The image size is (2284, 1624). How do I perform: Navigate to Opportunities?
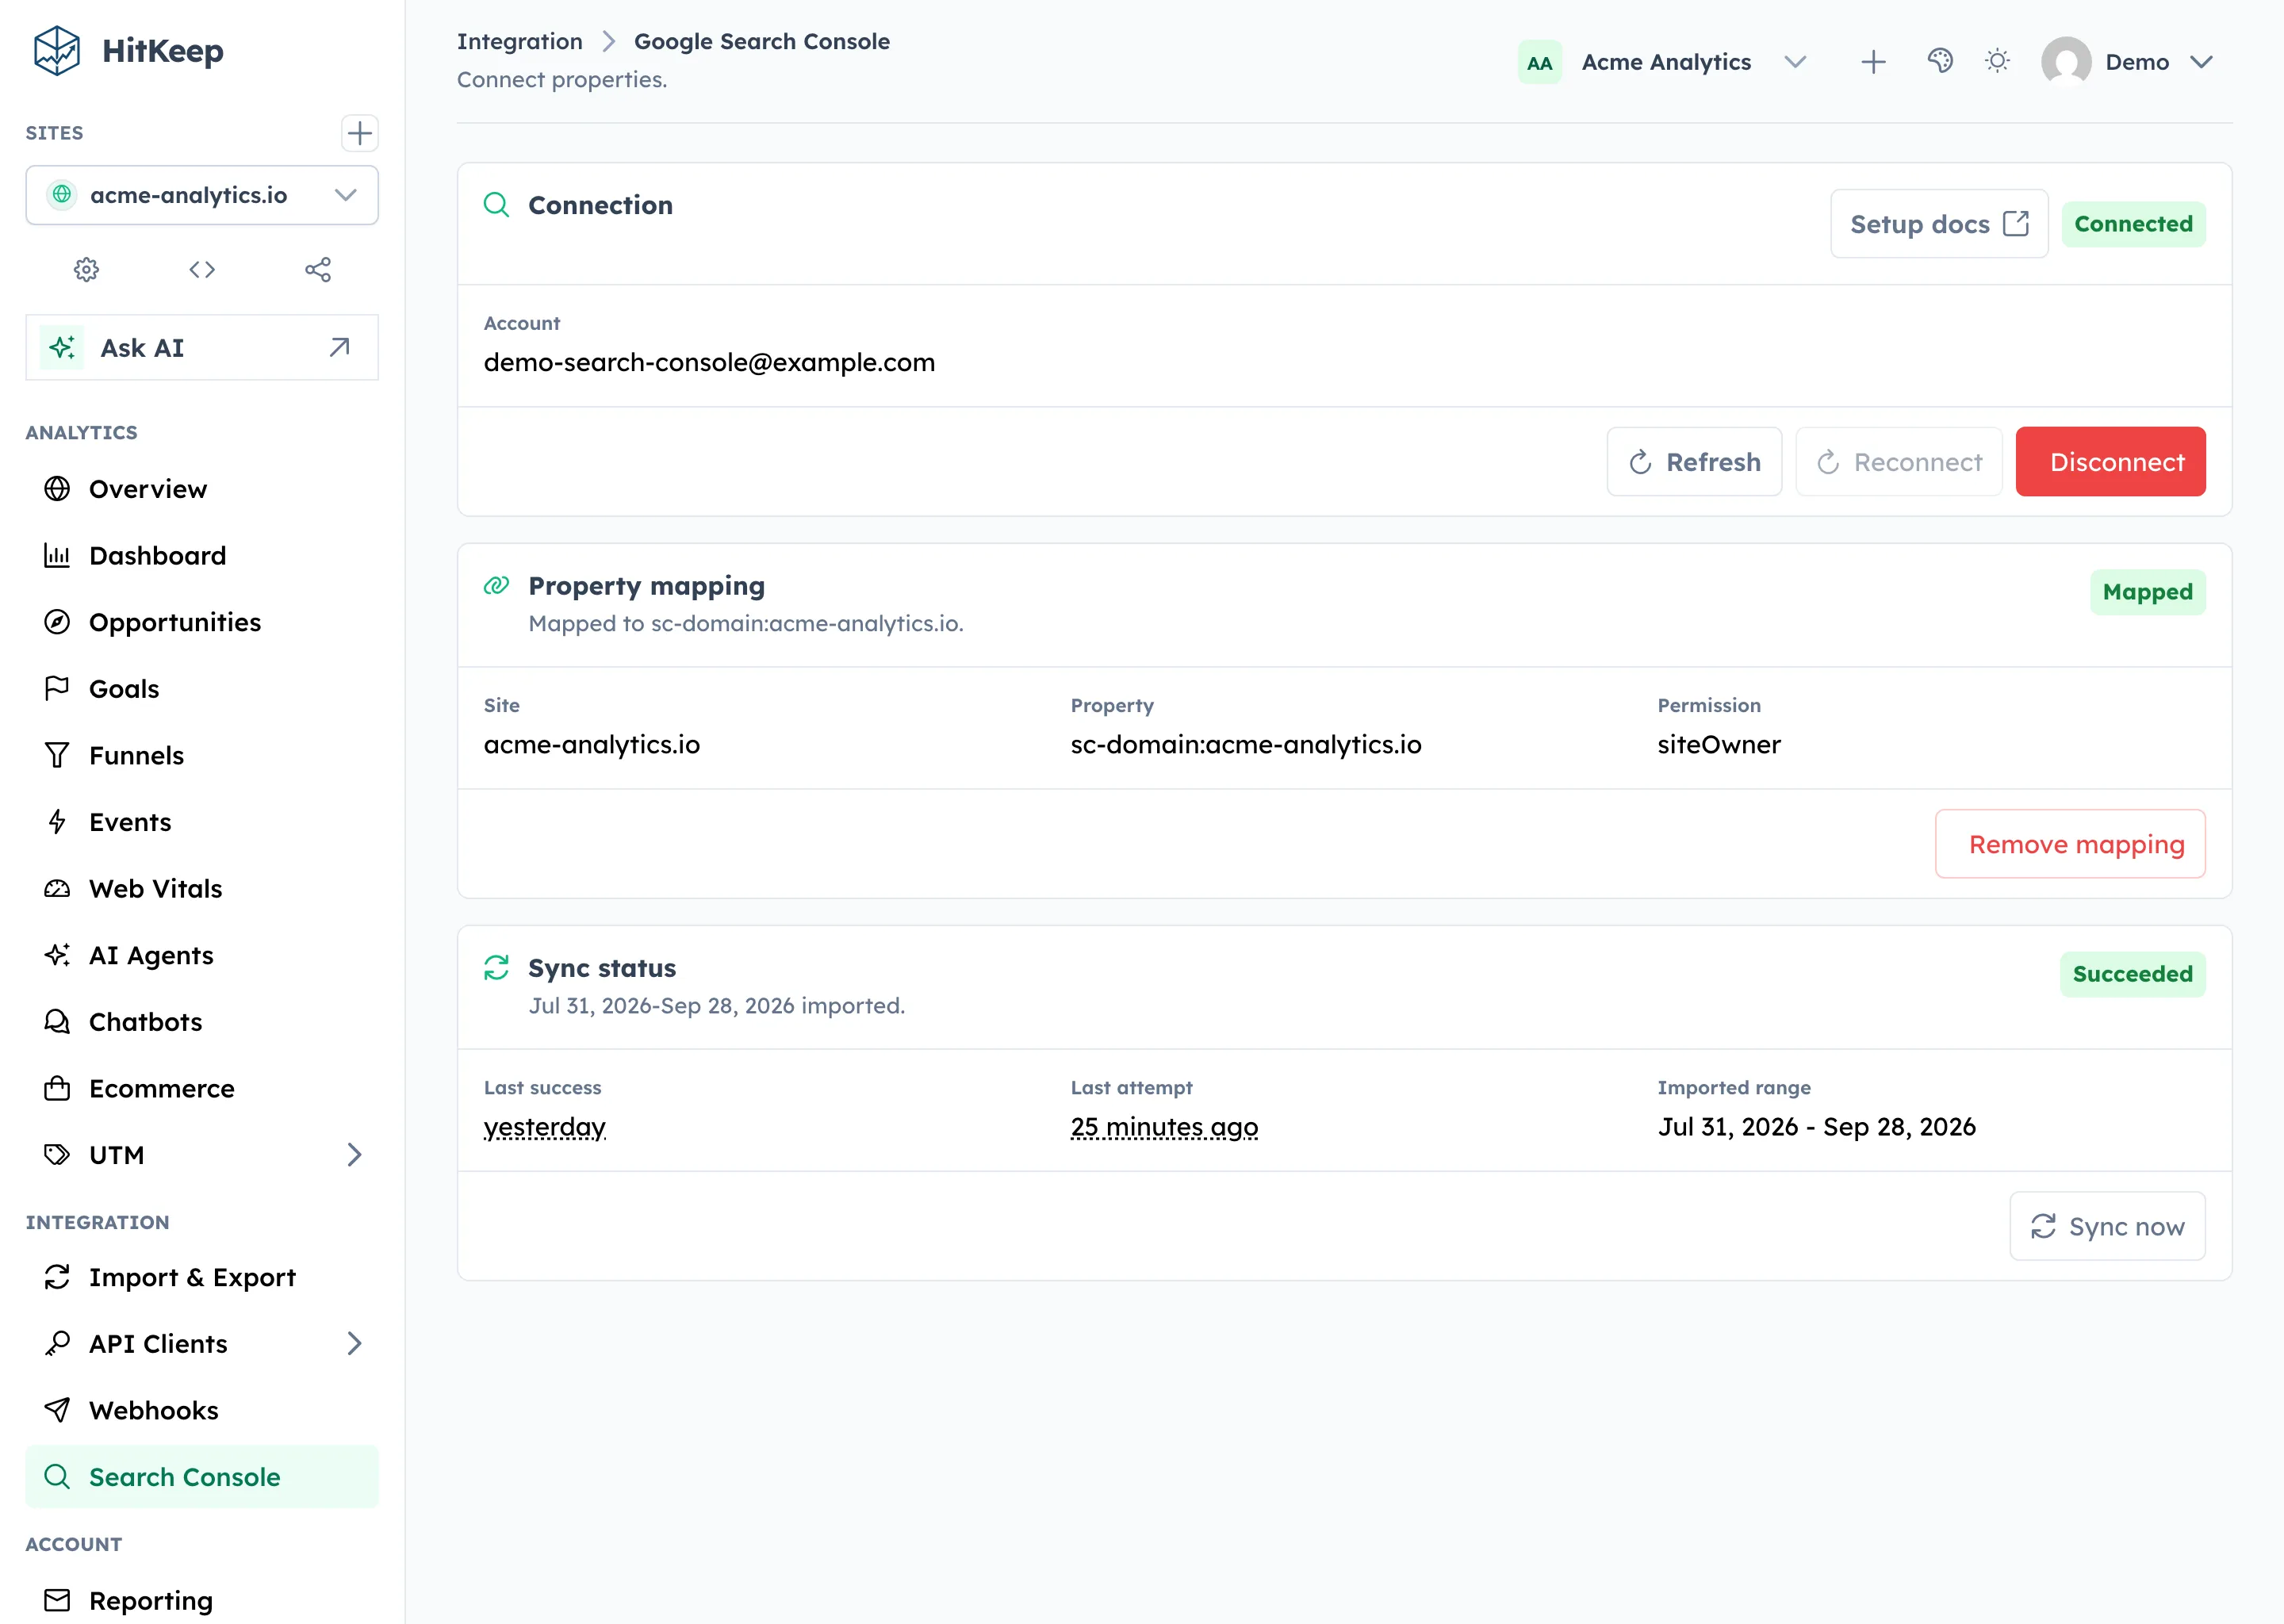(202, 622)
